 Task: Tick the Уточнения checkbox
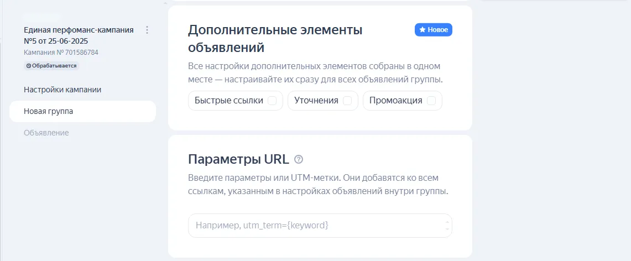point(347,101)
